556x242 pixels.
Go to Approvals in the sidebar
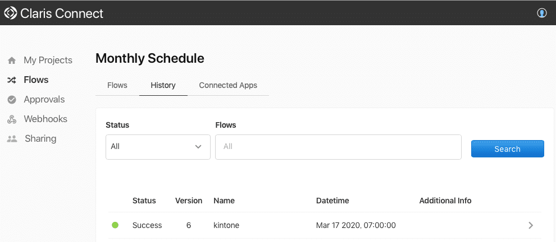click(x=44, y=100)
